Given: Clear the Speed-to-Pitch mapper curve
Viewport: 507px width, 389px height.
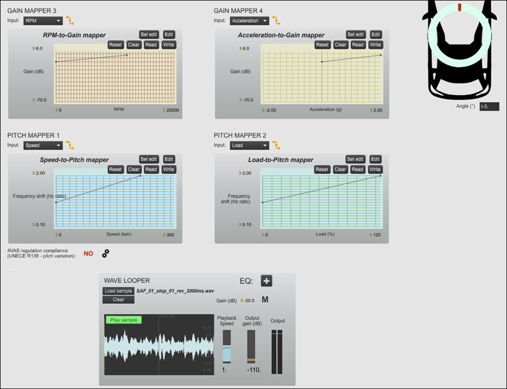Looking at the screenshot, I should tap(133, 169).
